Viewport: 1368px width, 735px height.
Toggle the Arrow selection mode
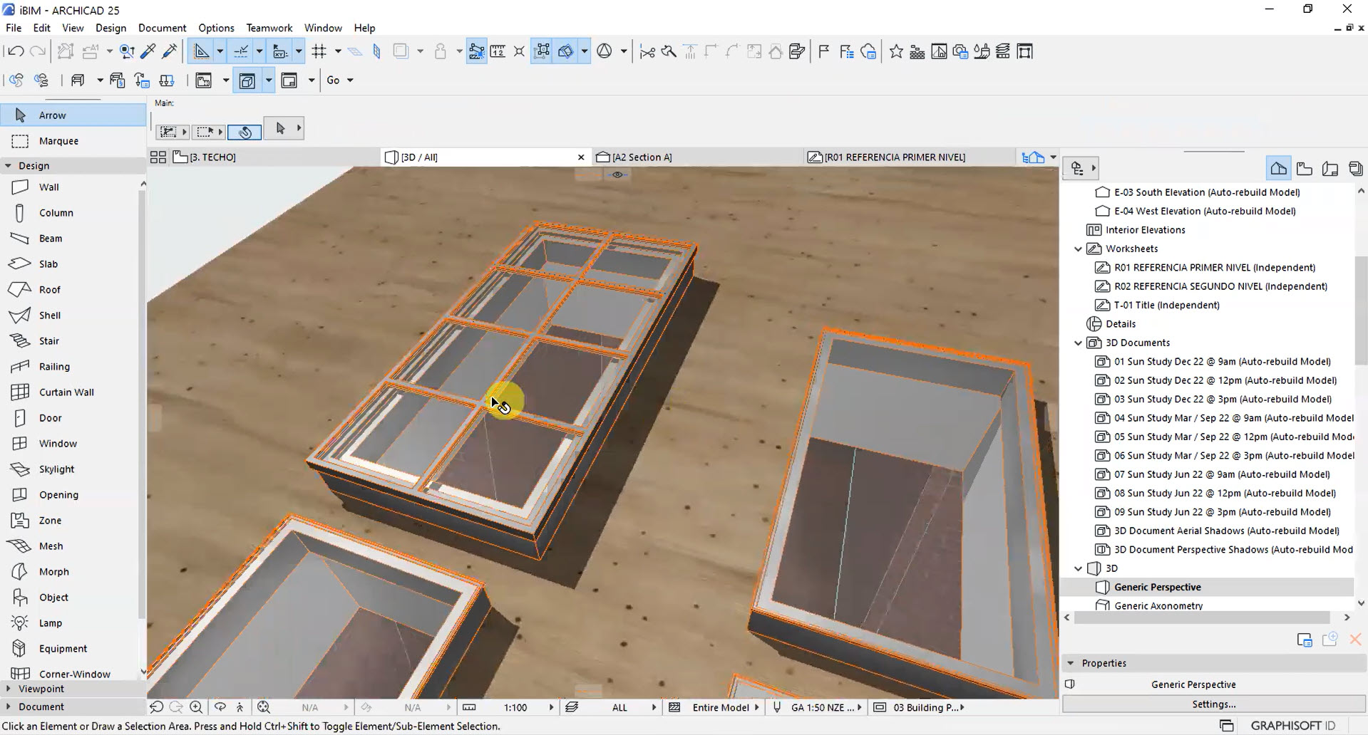click(x=278, y=128)
